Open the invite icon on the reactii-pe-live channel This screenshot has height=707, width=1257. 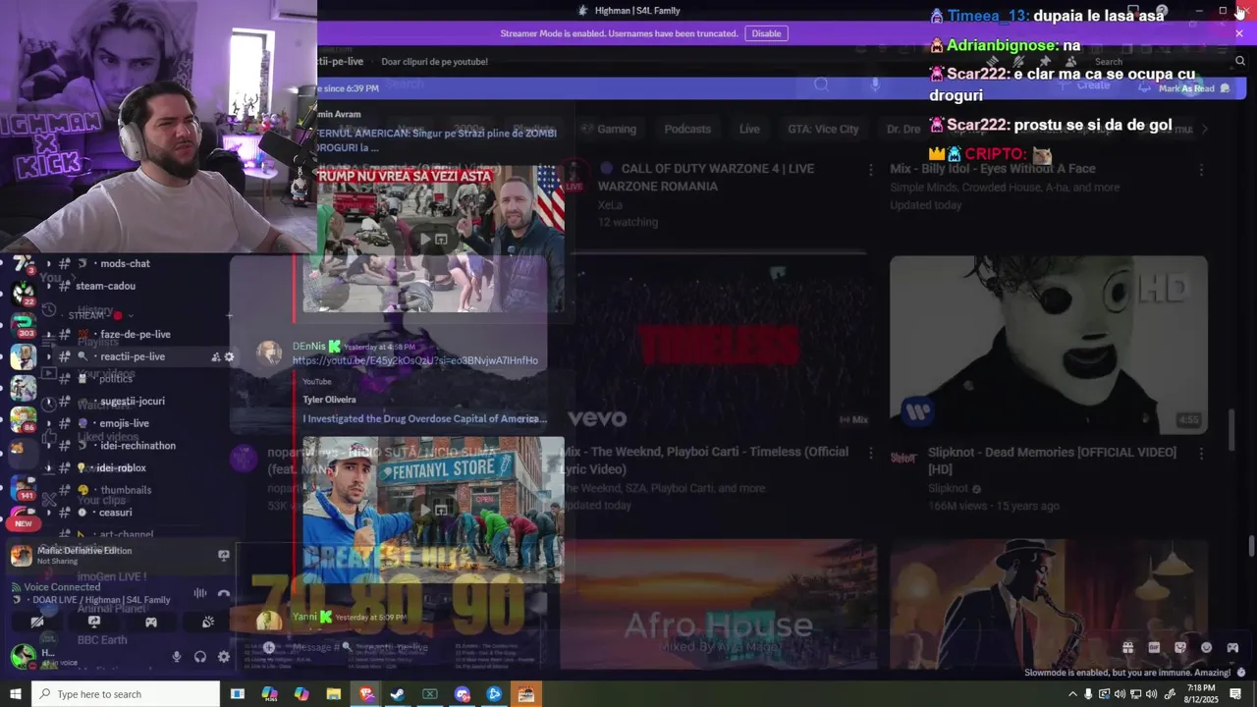215,356
